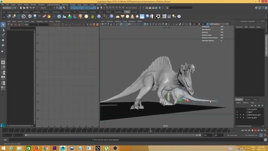This screenshot has width=268, height=151.
Task: Open the Windows menu
Action: pyautogui.click(x=41, y=5)
